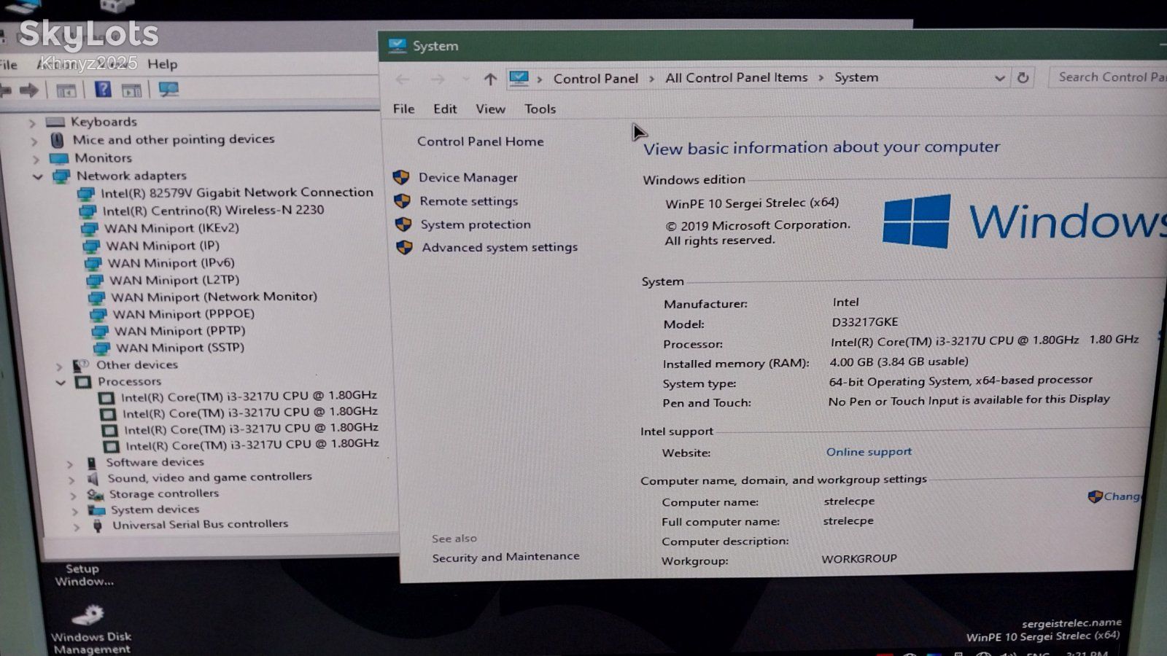Open the View menu in System window
This screenshot has width=1167, height=656.
(x=490, y=109)
